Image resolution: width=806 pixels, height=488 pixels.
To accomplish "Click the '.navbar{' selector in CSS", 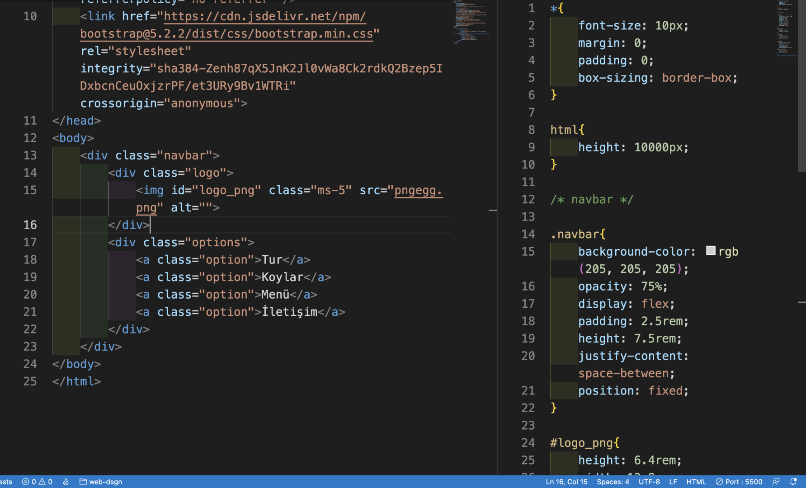I will (578, 234).
